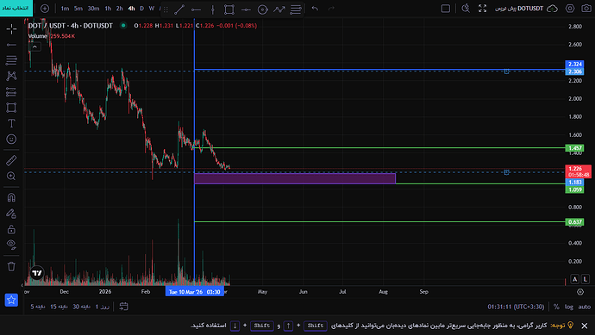Select the text annotation tool
The image size is (595, 335).
tap(11, 123)
